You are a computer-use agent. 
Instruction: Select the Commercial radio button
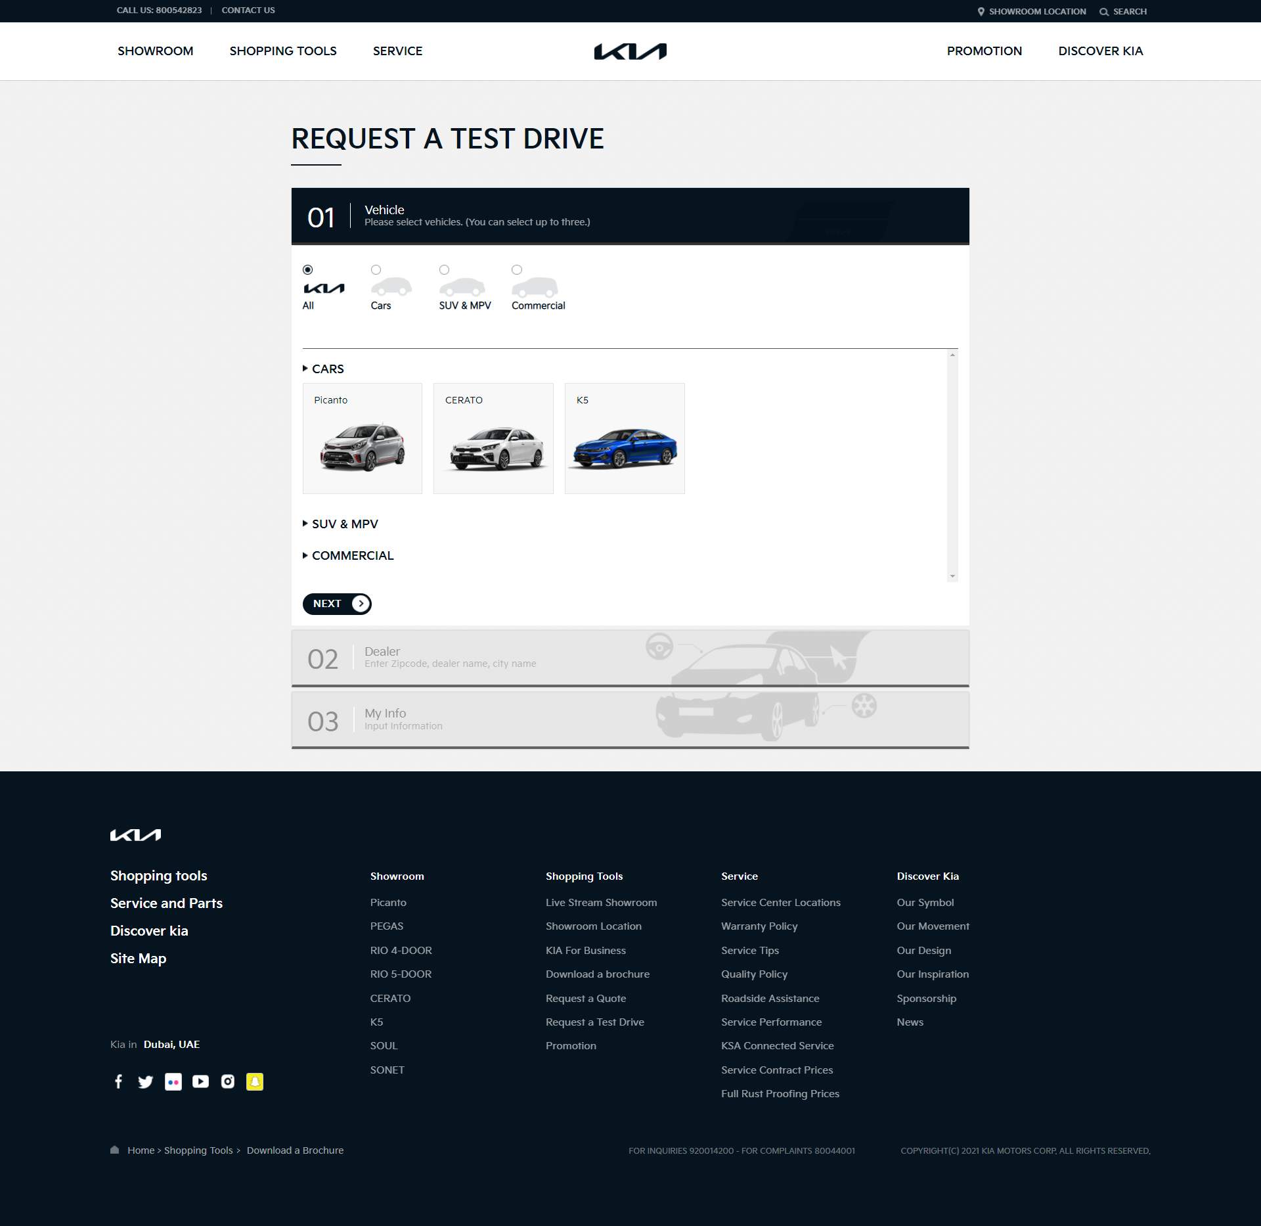(517, 269)
